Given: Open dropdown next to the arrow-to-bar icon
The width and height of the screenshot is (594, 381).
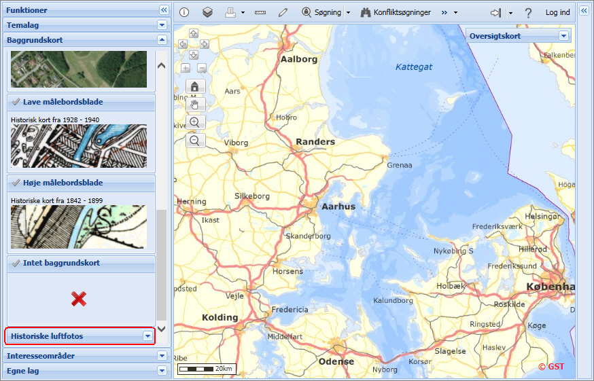Looking at the screenshot, I should pos(510,13).
